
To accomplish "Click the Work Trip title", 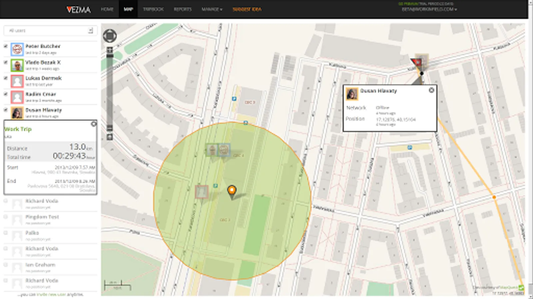I will (x=18, y=129).
